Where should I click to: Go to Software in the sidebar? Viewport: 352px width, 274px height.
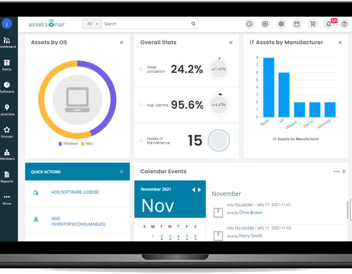[7, 87]
